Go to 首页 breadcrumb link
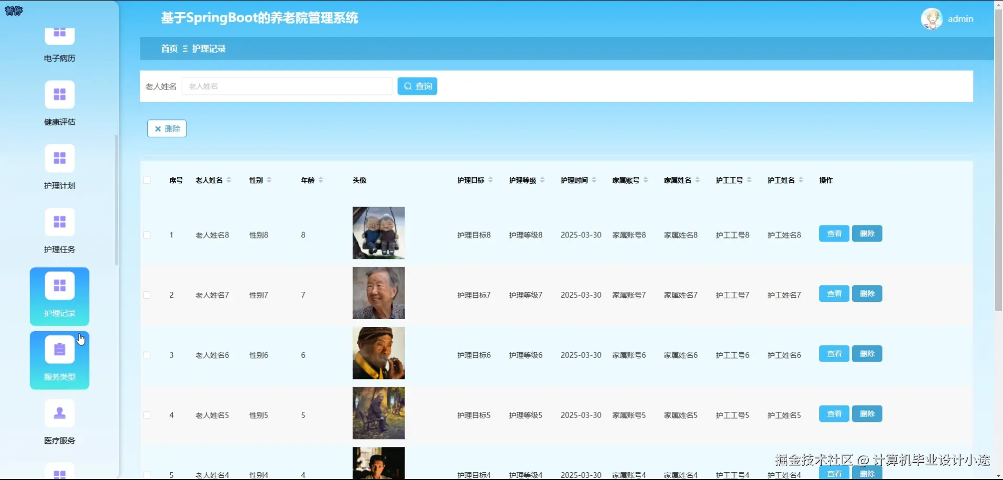The width and height of the screenshot is (1003, 480). click(x=169, y=49)
